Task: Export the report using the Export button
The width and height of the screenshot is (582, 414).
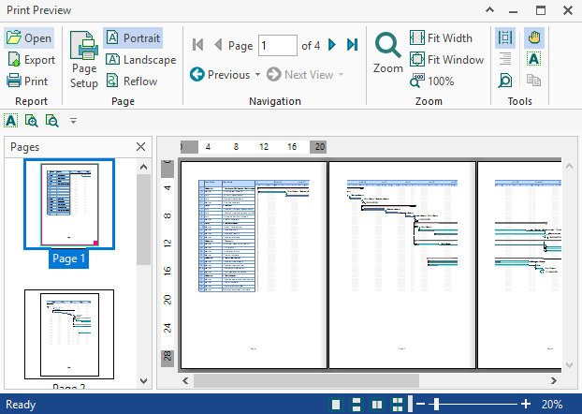Action: (30, 60)
